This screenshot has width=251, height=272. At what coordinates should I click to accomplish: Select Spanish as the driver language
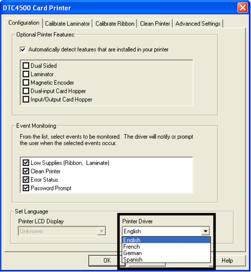pyautogui.click(x=166, y=259)
